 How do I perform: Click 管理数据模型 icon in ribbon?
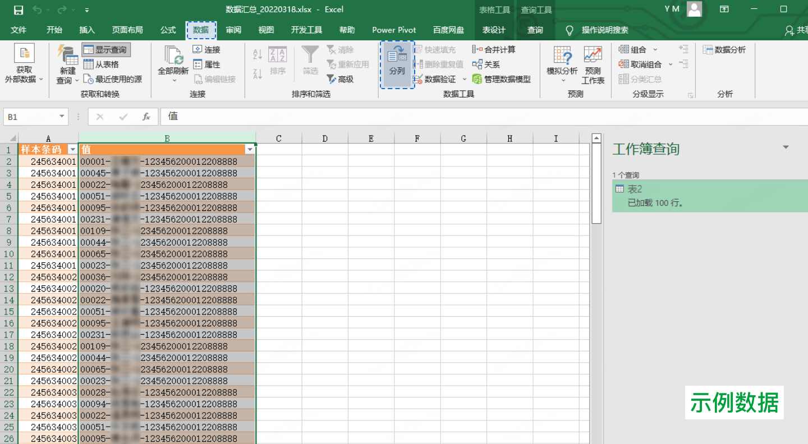click(x=478, y=79)
